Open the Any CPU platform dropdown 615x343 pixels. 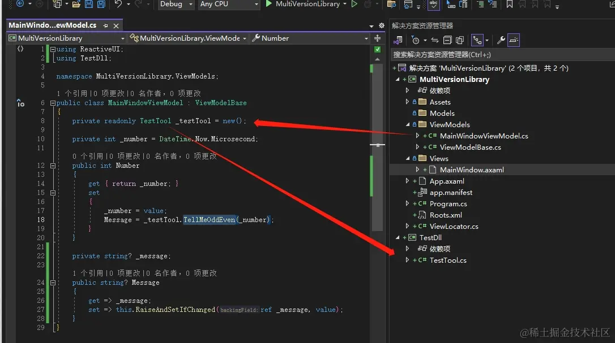(x=229, y=4)
